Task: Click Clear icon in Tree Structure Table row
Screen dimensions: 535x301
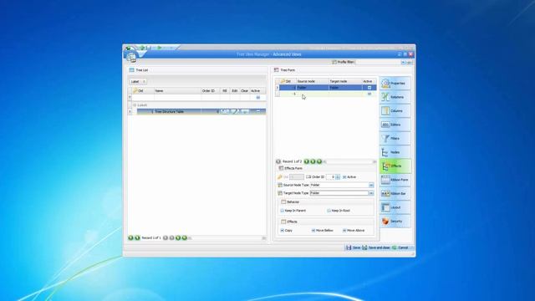Action: point(245,111)
